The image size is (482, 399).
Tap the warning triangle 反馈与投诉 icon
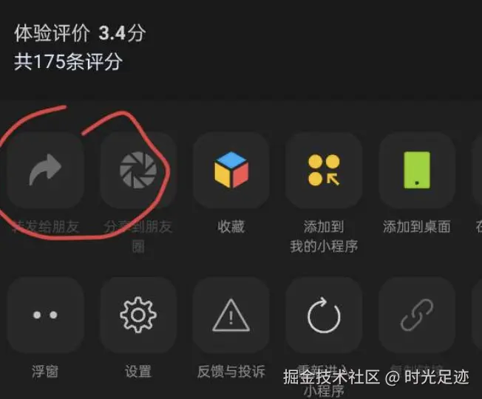pos(231,315)
